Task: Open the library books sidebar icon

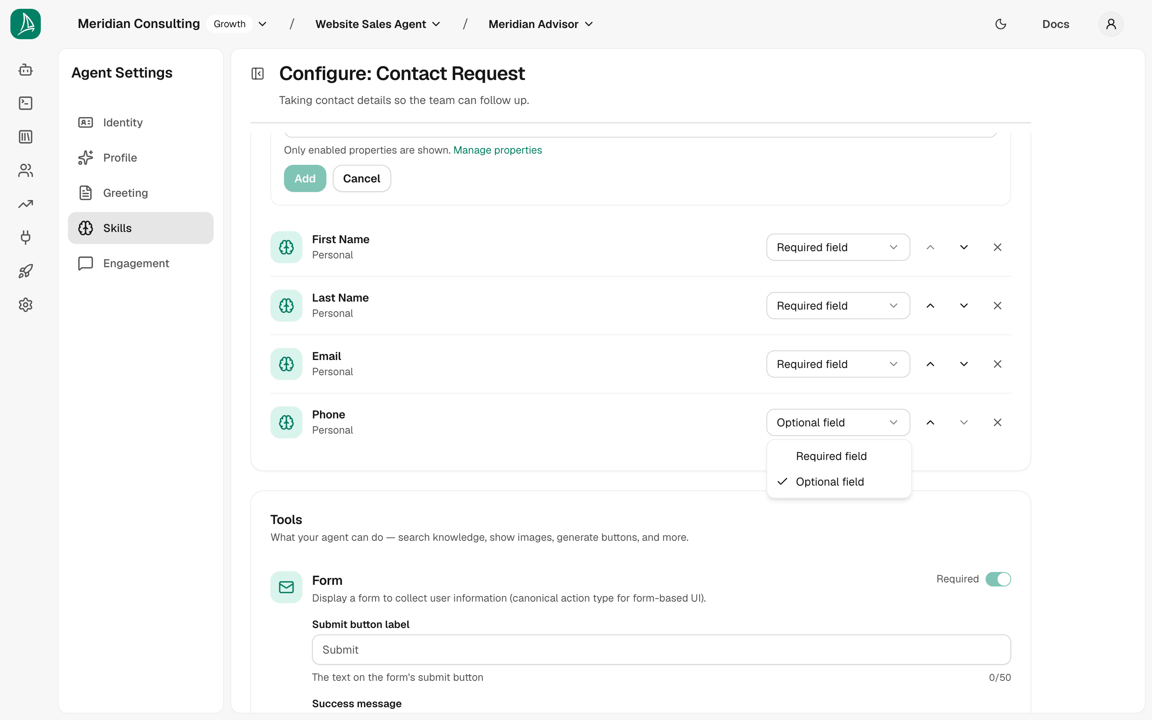Action: click(26, 137)
